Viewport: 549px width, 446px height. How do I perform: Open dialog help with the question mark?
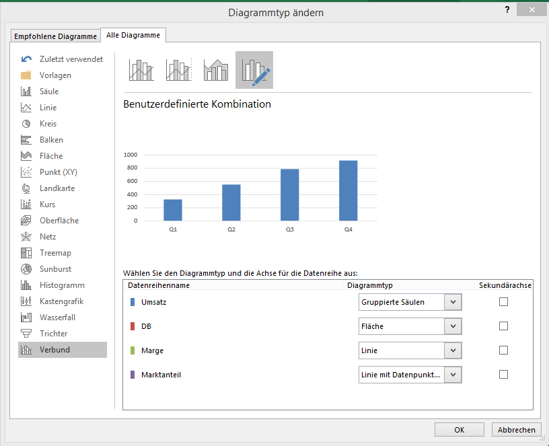[x=507, y=9]
